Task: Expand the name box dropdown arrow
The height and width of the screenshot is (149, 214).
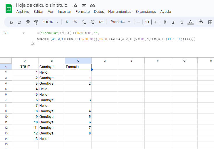Action: [x=24, y=33]
